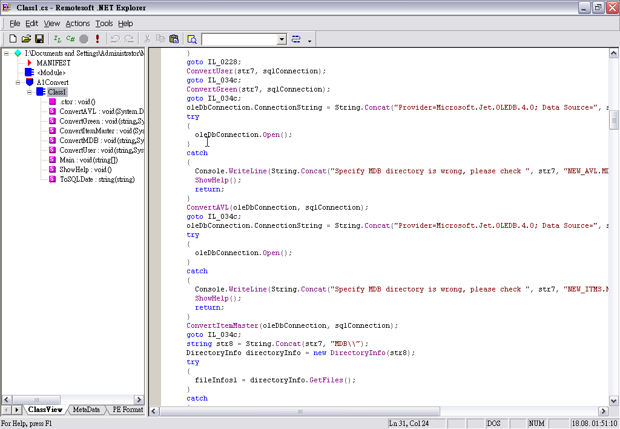Switch to the PE Format tab

(128, 410)
